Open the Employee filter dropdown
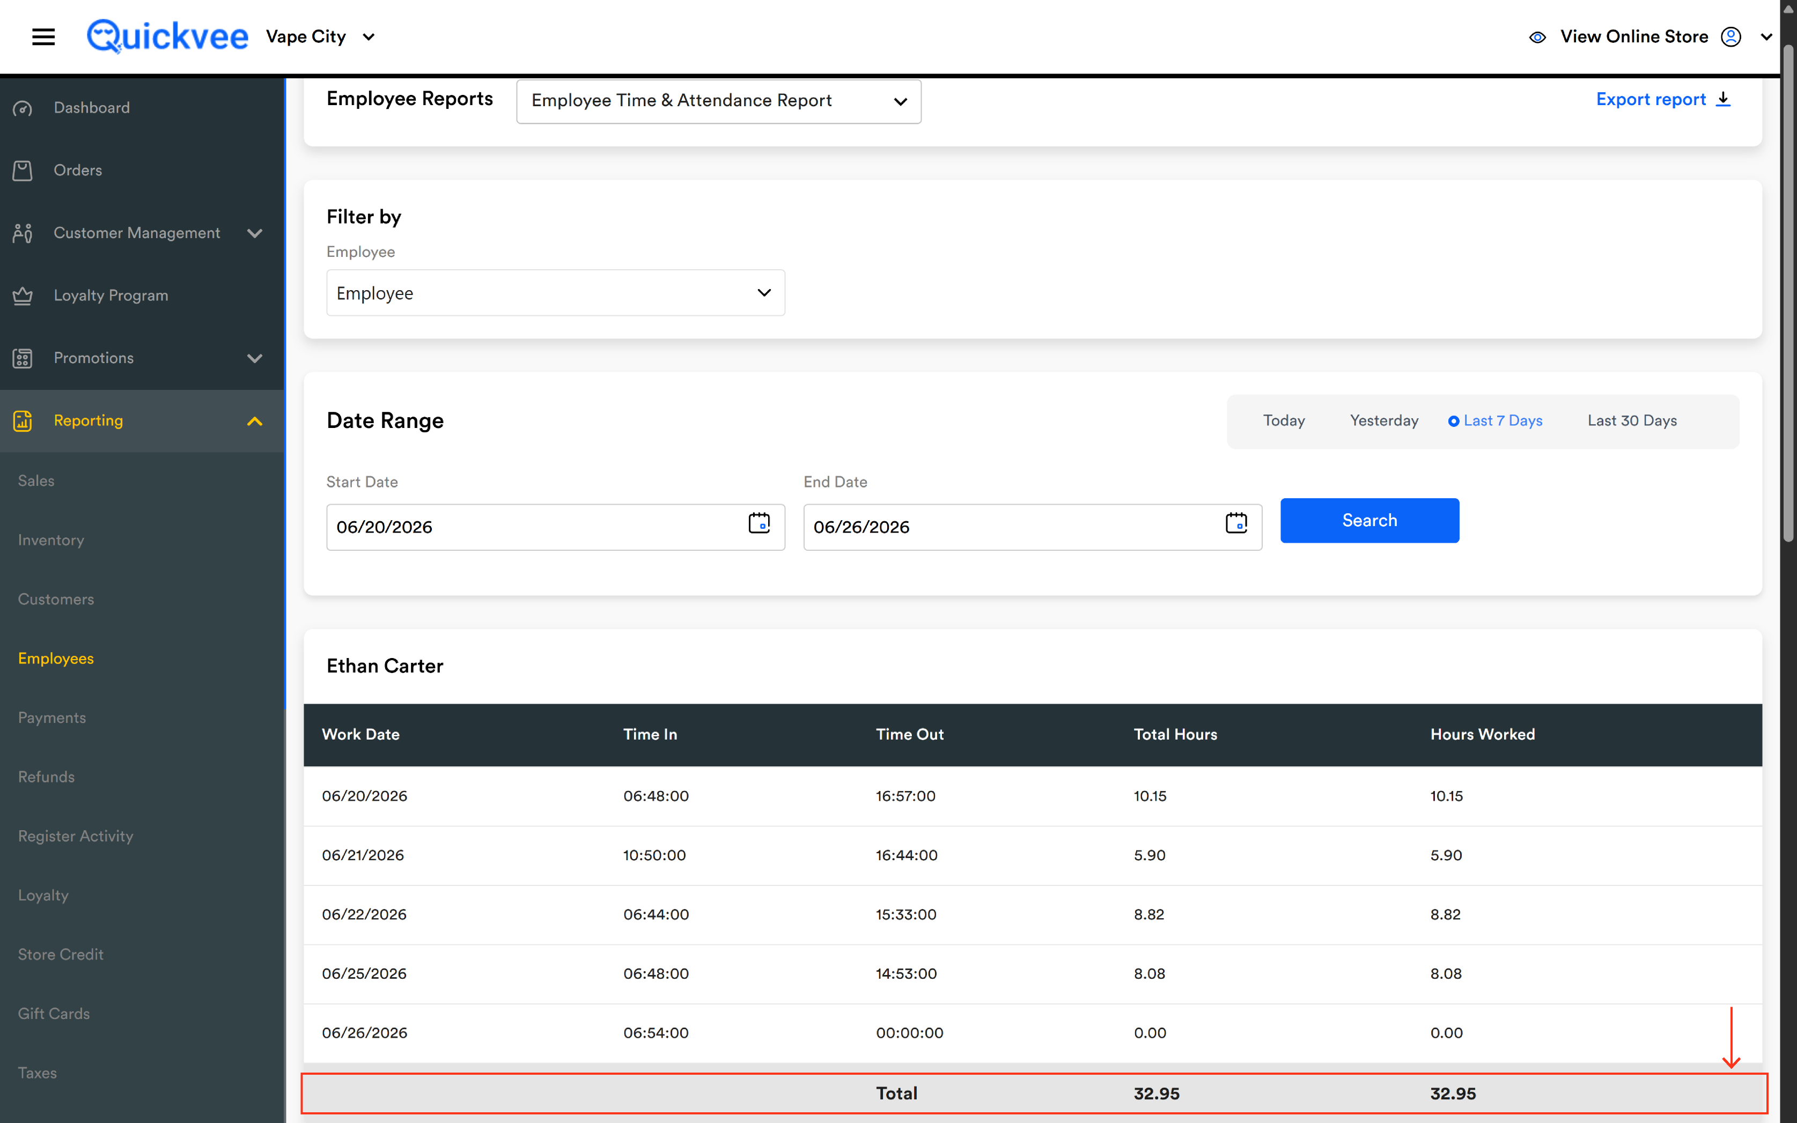Viewport: 1797px width, 1123px height. 555,293
